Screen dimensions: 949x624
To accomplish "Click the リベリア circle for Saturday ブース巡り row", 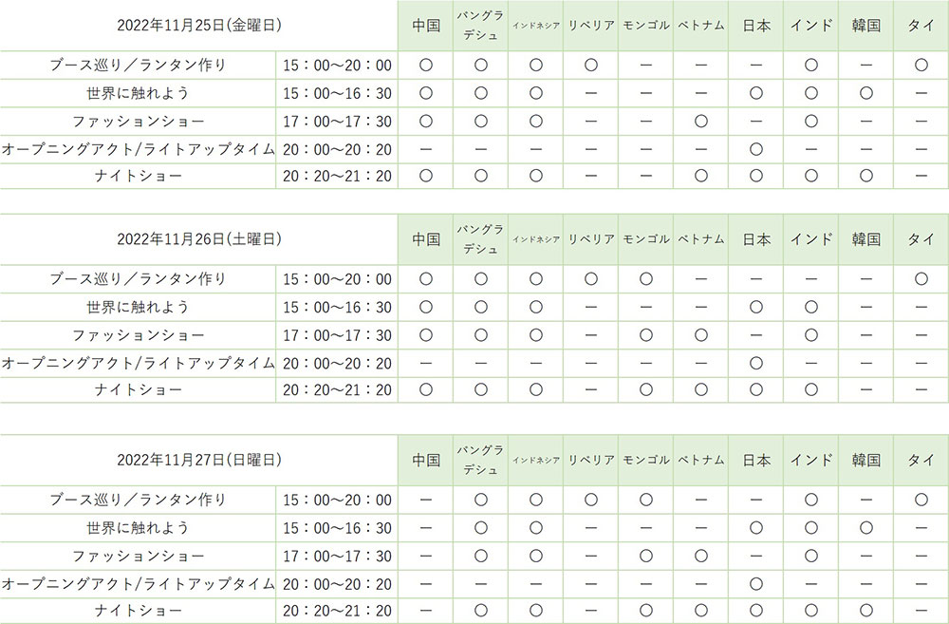I will pos(590,279).
